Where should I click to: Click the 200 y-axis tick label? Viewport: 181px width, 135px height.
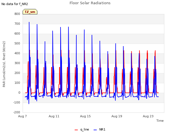click(x=17, y=73)
